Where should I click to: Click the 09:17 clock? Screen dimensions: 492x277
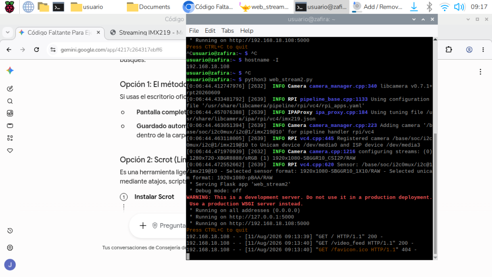pyautogui.click(x=479, y=7)
